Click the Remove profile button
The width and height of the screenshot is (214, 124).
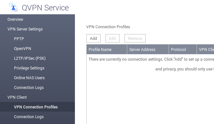[x=135, y=38]
